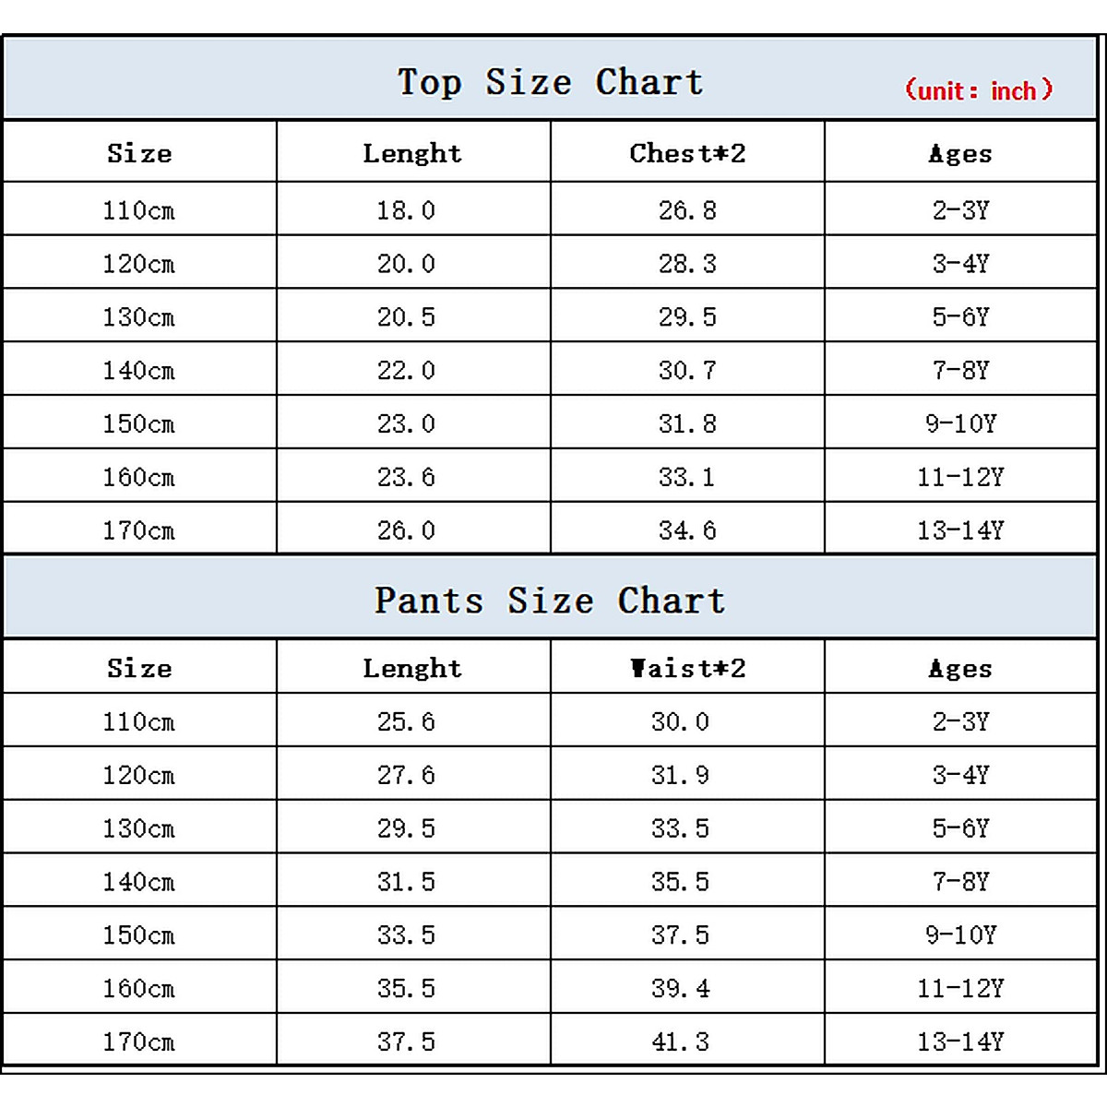The width and height of the screenshot is (1107, 1107).
Task: Select the 31.9 waist value
Action: 680,775
